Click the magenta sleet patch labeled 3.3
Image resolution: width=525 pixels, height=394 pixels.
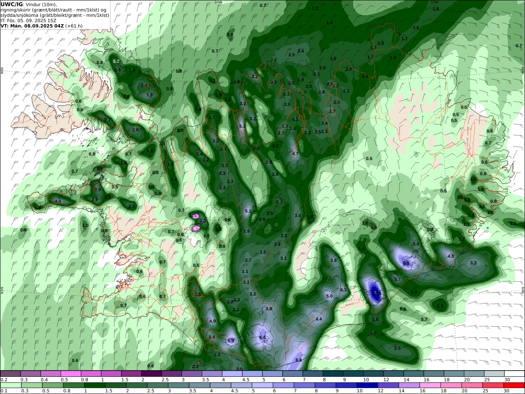click(x=196, y=216)
